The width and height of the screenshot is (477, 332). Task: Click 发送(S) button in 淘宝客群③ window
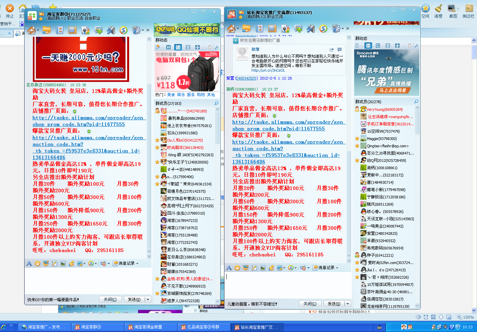134,299
